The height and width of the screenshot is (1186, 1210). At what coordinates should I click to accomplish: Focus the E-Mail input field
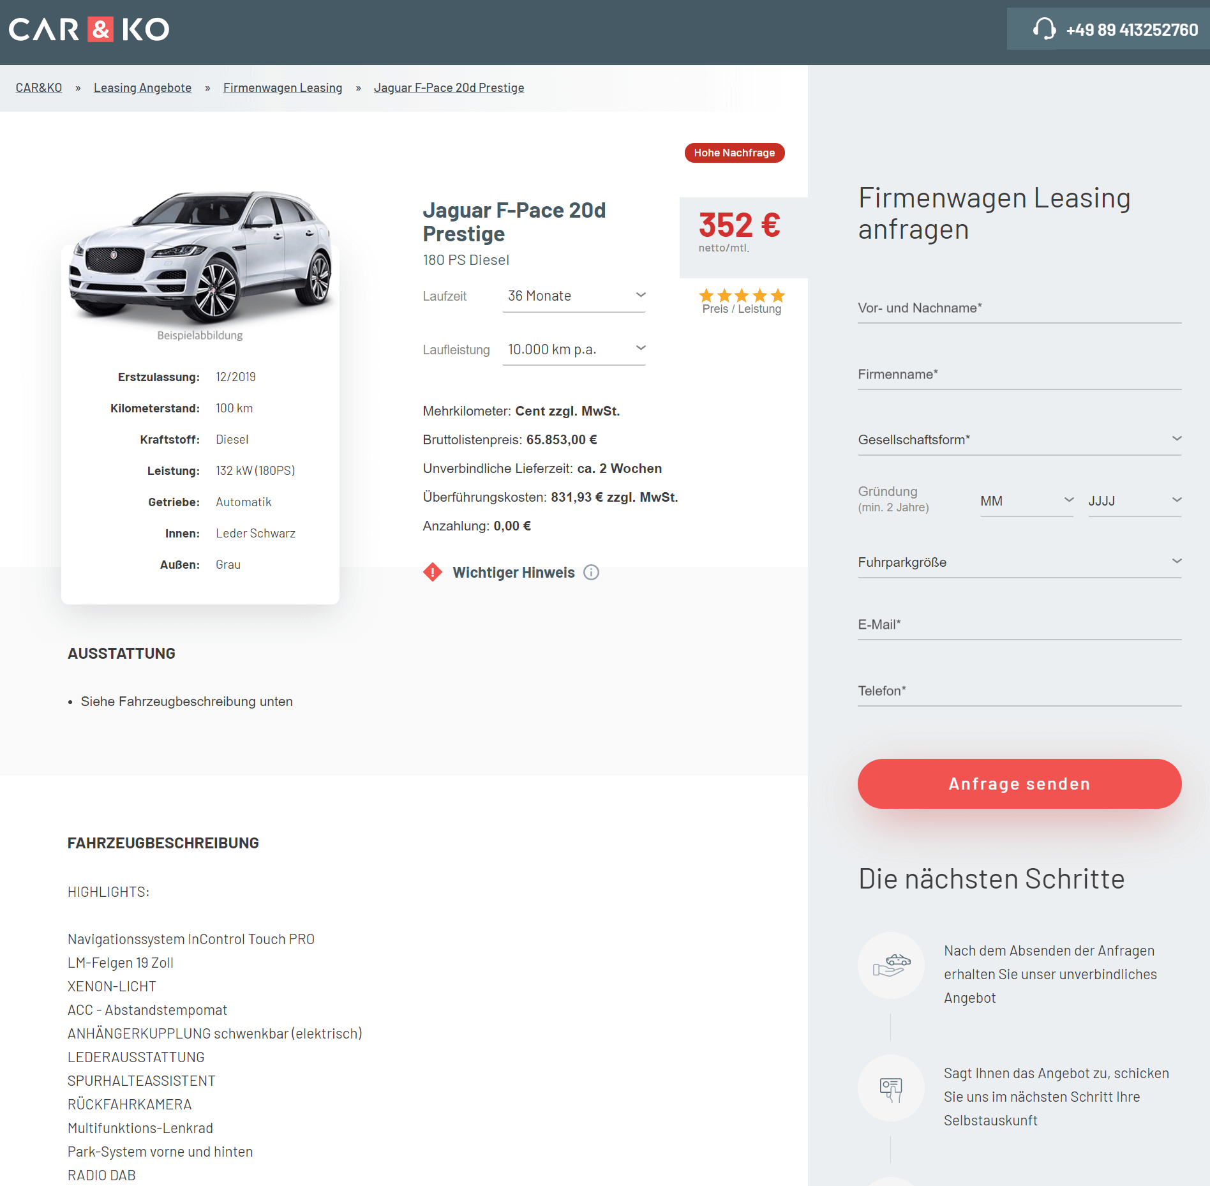point(1020,625)
